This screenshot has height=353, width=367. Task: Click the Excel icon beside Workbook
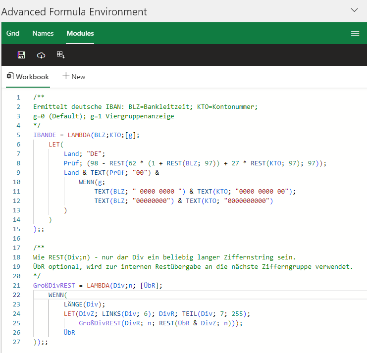tap(10, 76)
